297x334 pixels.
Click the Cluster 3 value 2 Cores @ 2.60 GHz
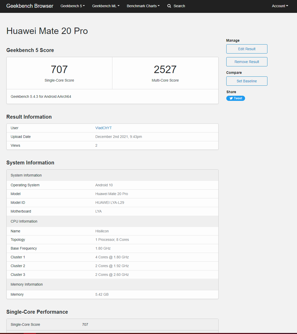[112, 275]
